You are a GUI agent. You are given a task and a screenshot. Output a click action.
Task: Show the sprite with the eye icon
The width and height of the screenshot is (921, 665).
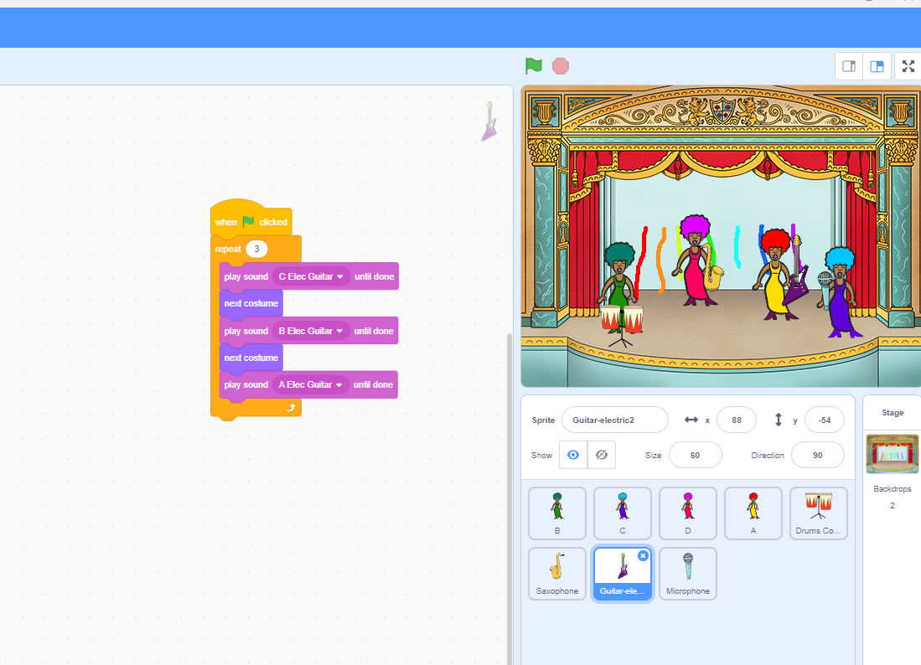click(x=573, y=455)
